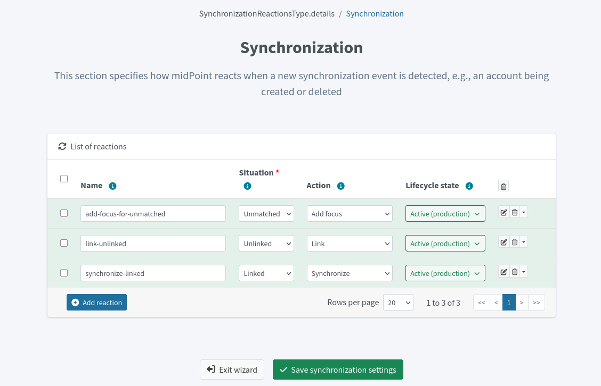Open the SynchronizationReactionsType.details breadcrumb

click(266, 13)
